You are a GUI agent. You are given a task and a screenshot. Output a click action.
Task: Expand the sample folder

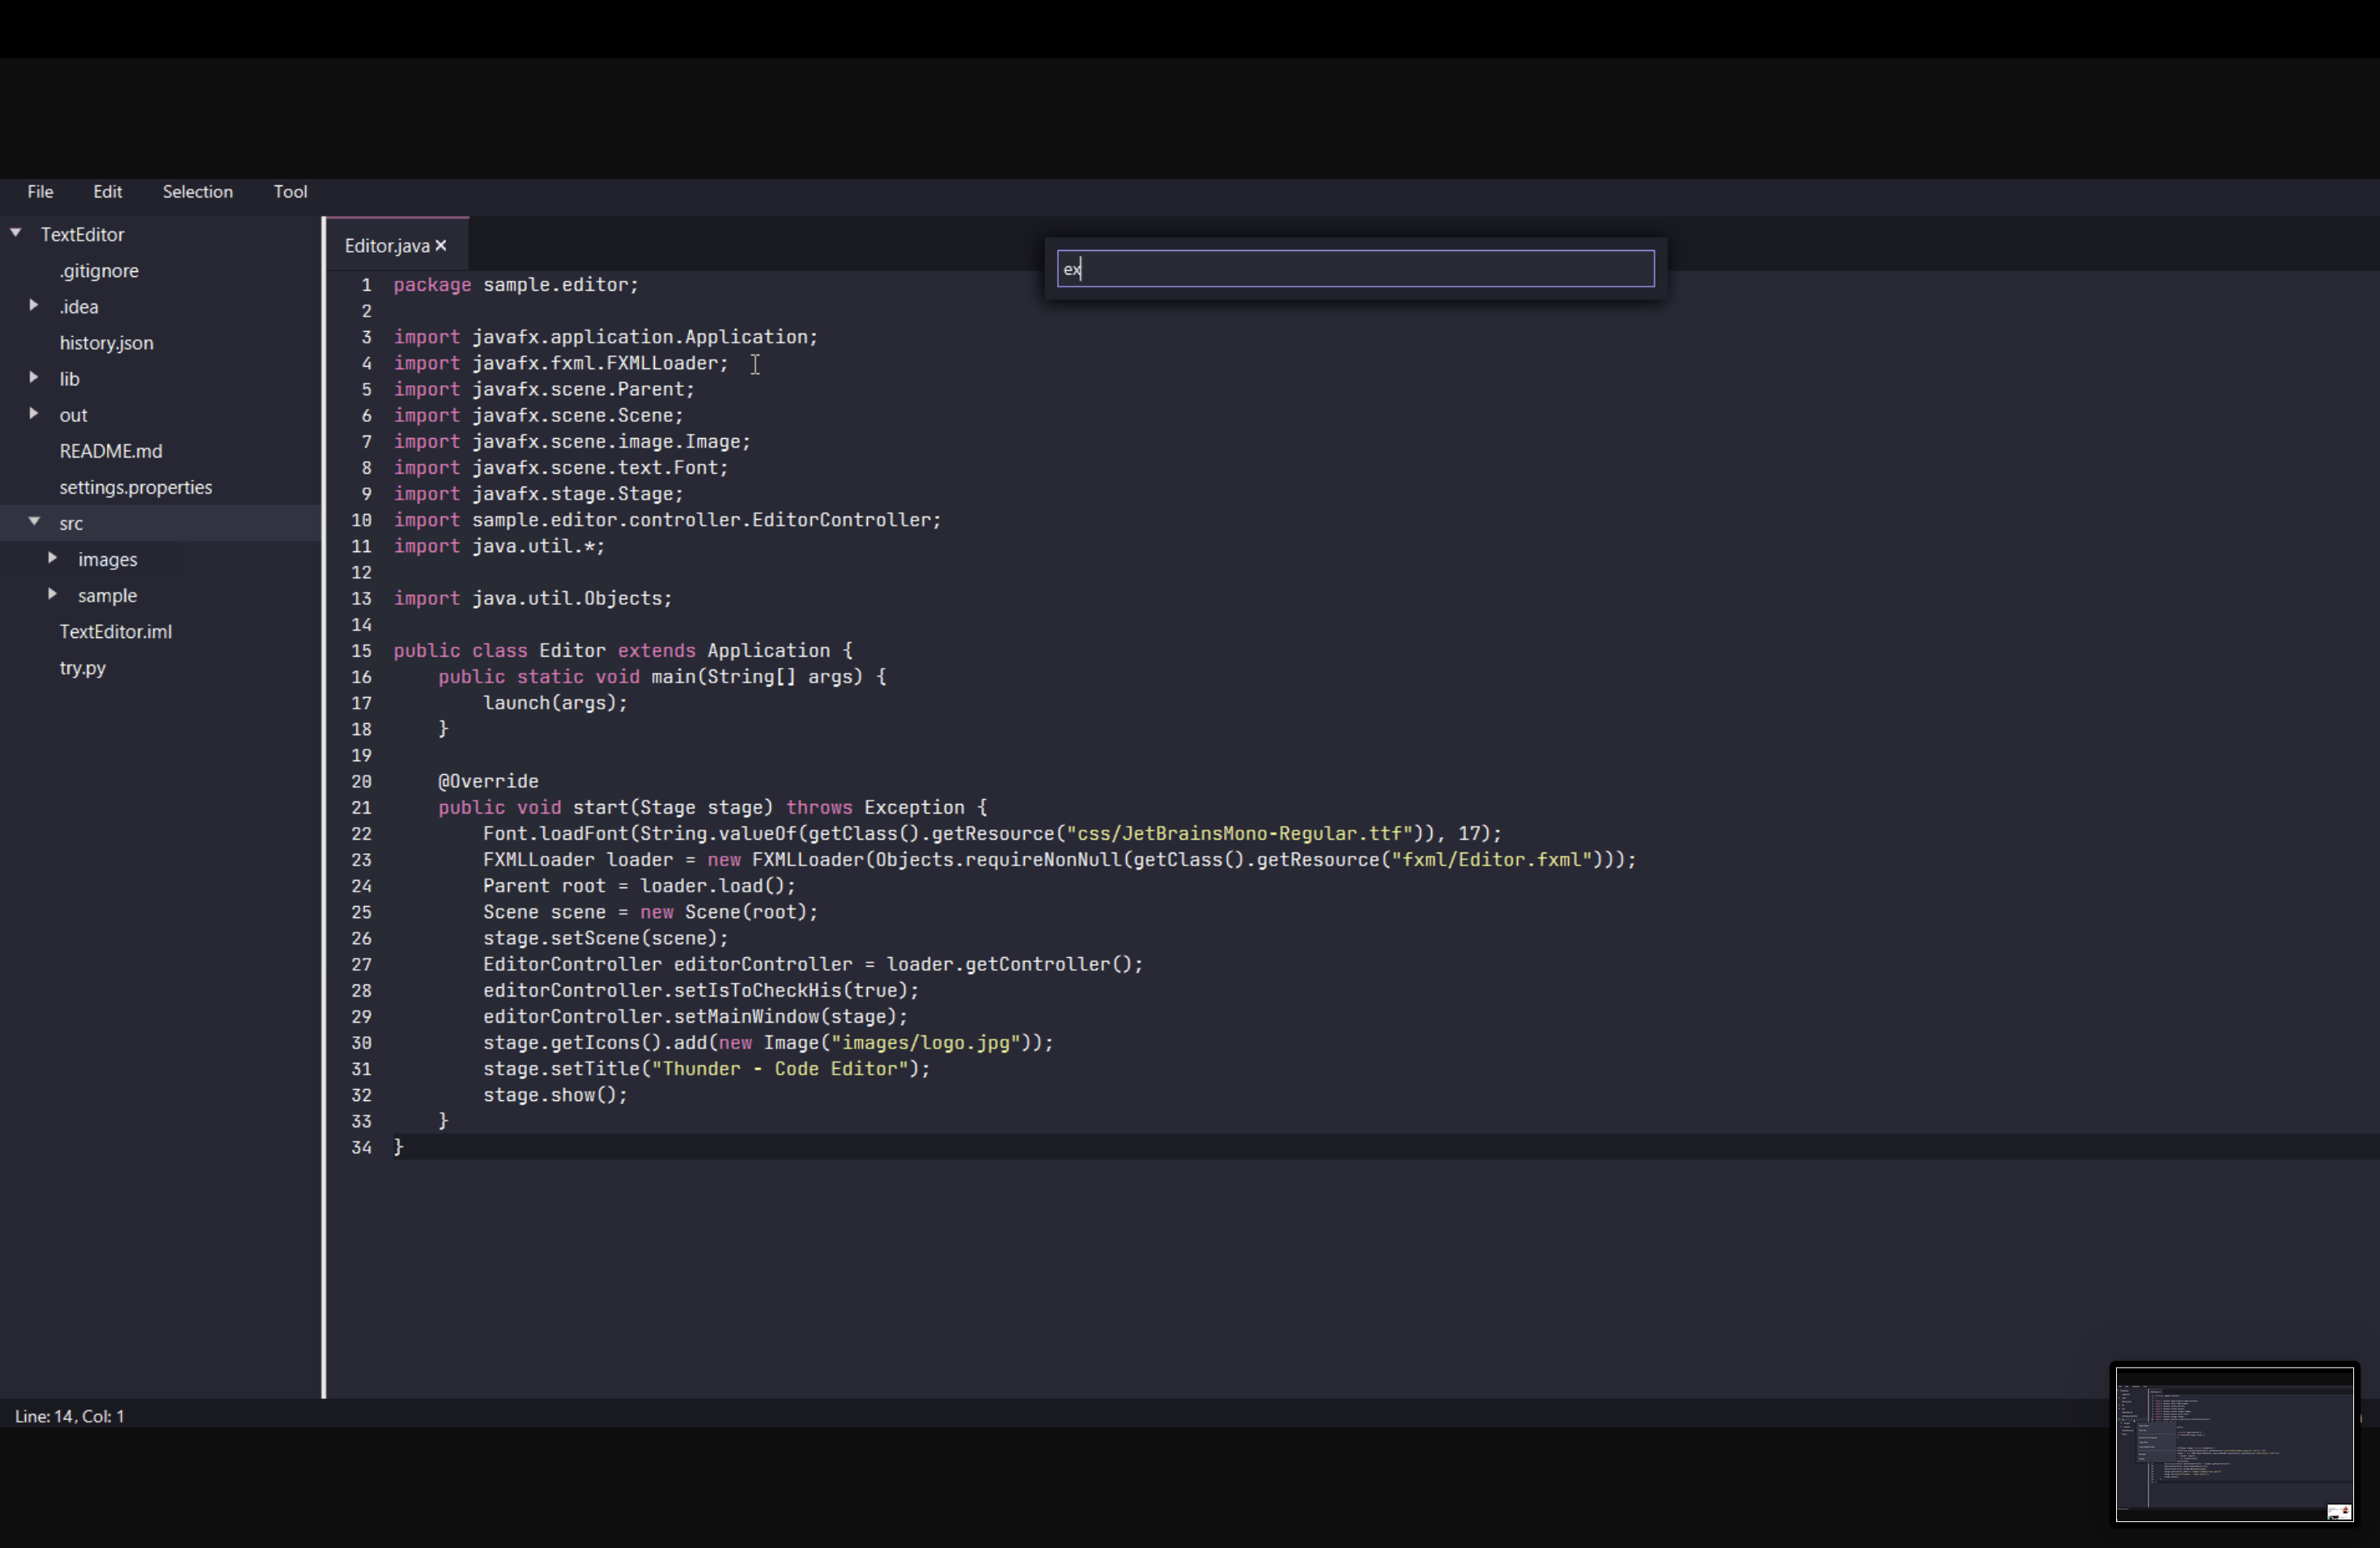[x=53, y=594]
